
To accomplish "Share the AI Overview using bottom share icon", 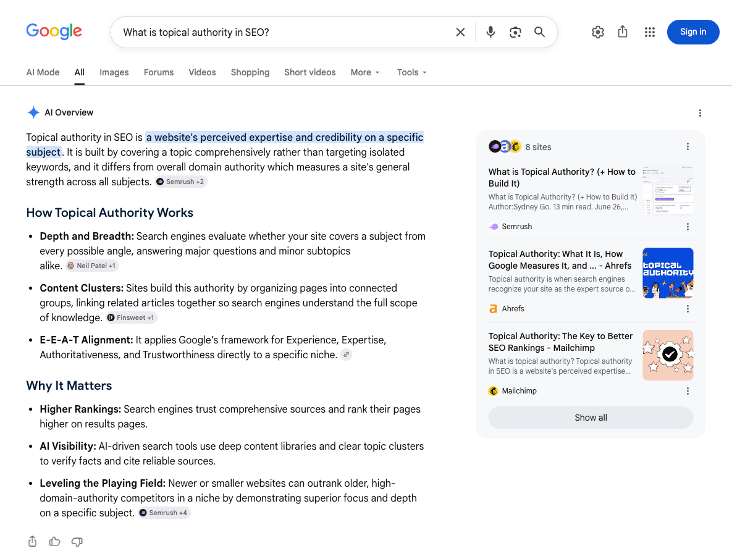I will pos(32,541).
